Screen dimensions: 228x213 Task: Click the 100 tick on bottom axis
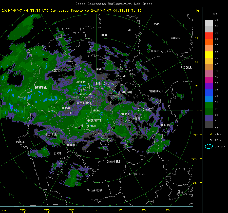pos(144,209)
